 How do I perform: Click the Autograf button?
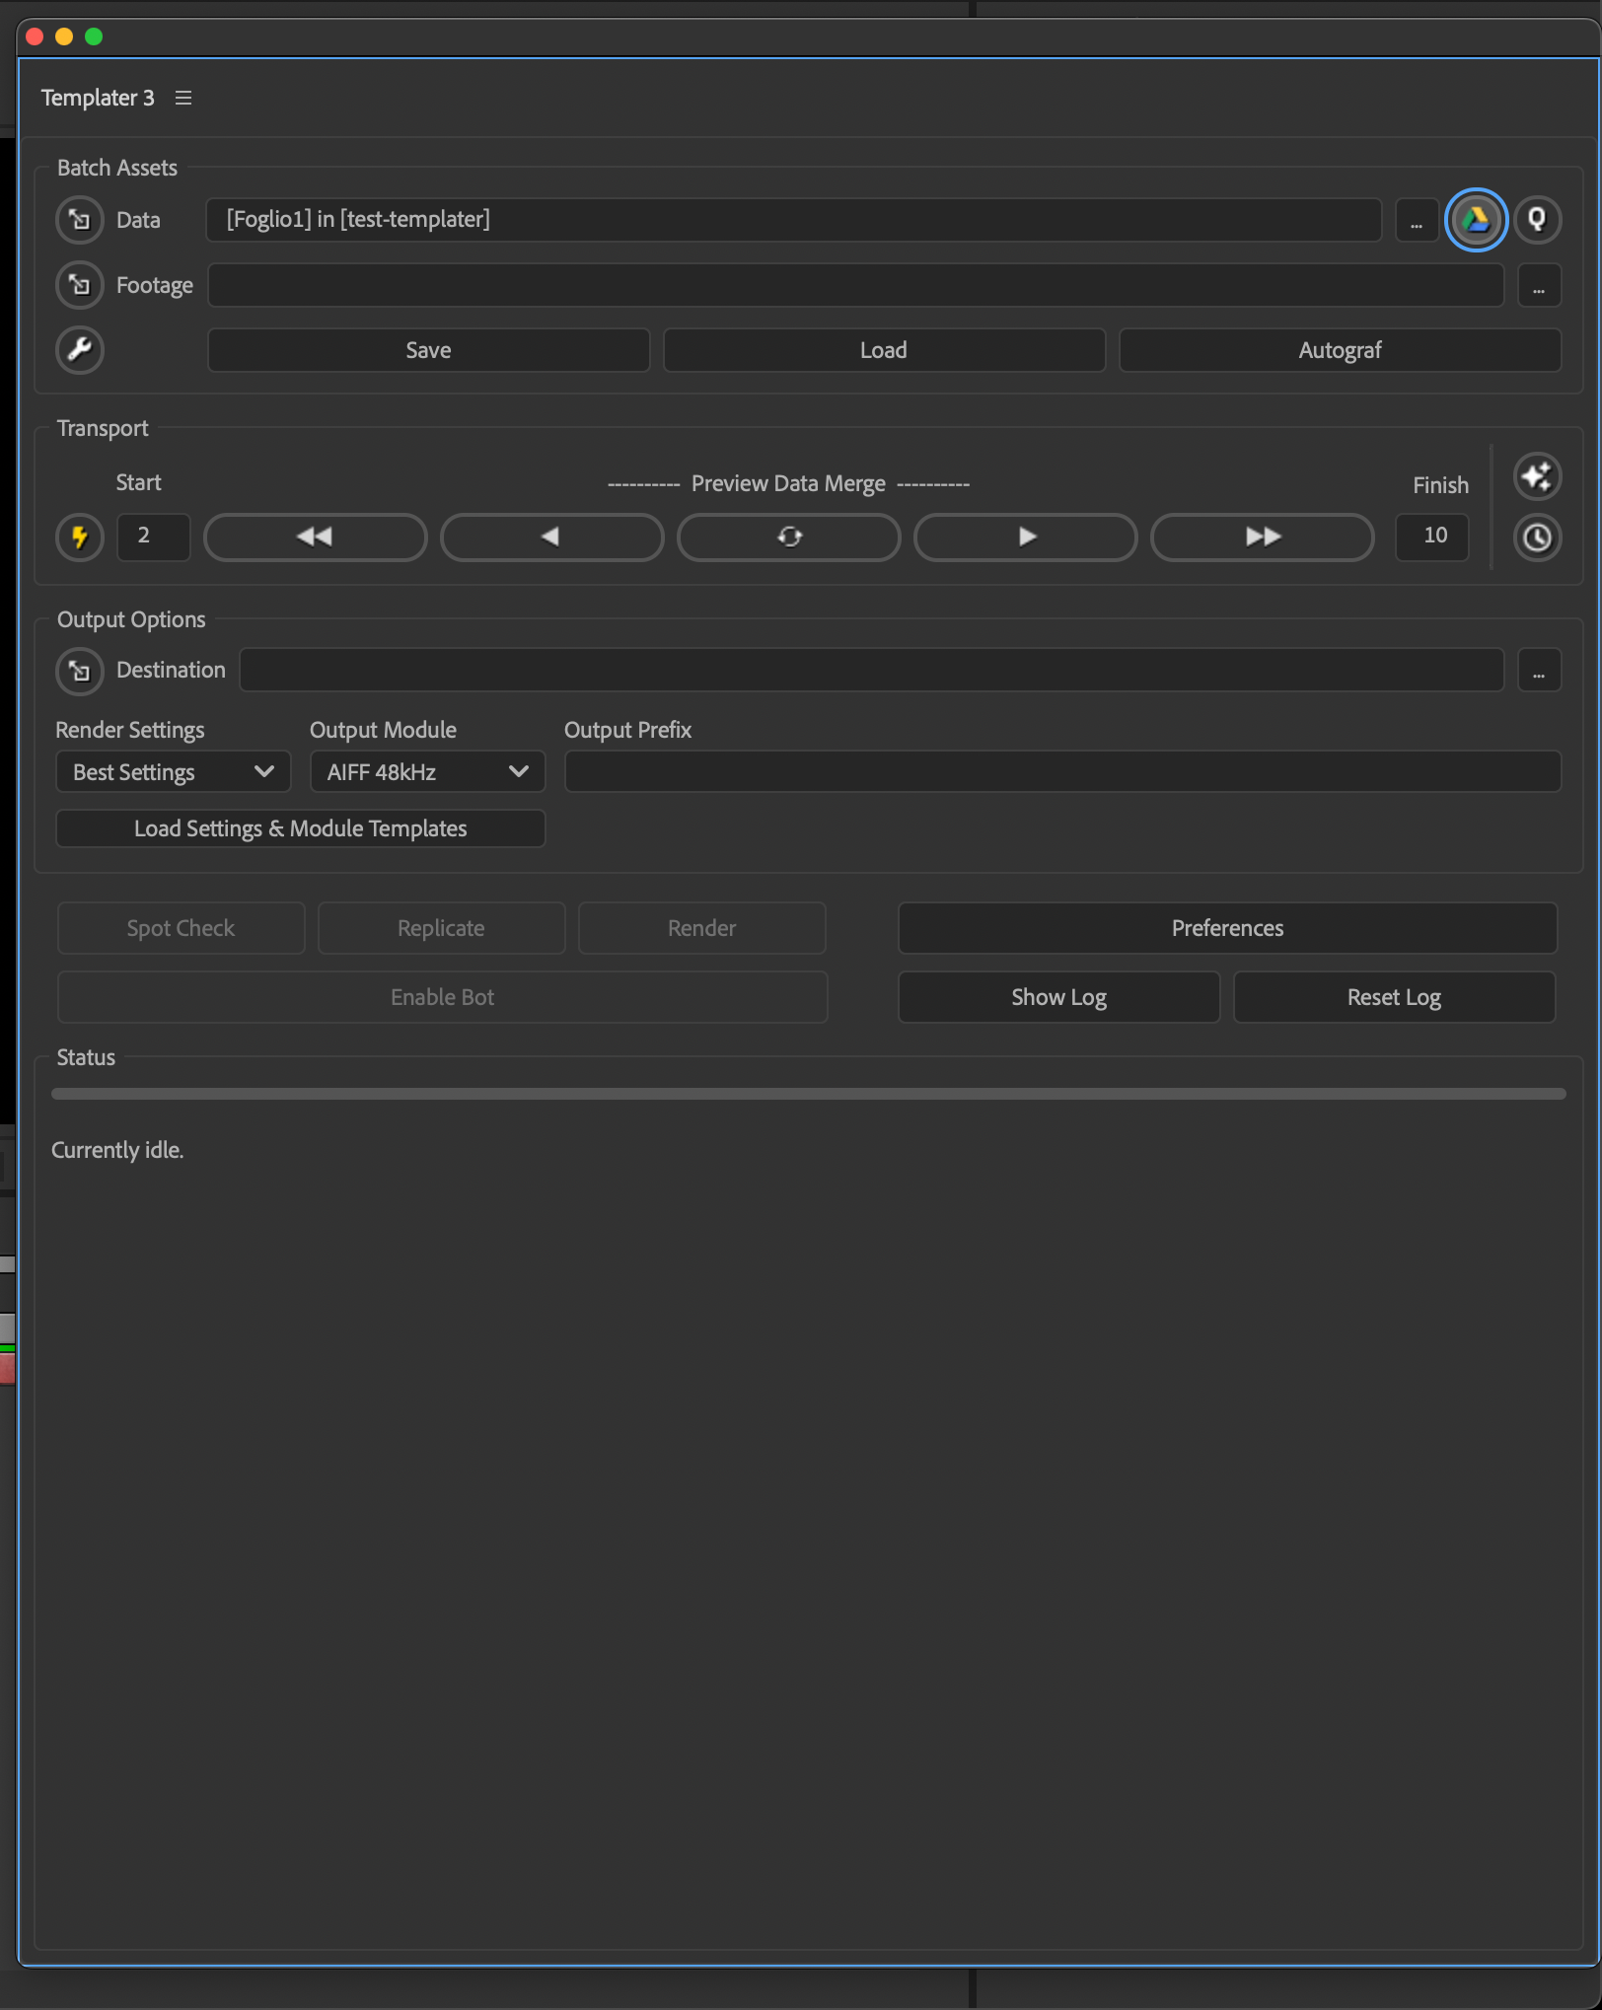click(x=1340, y=350)
